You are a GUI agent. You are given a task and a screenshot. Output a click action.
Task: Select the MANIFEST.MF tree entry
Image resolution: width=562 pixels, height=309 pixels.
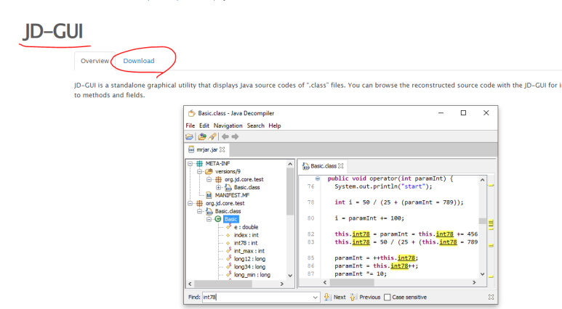click(x=232, y=195)
